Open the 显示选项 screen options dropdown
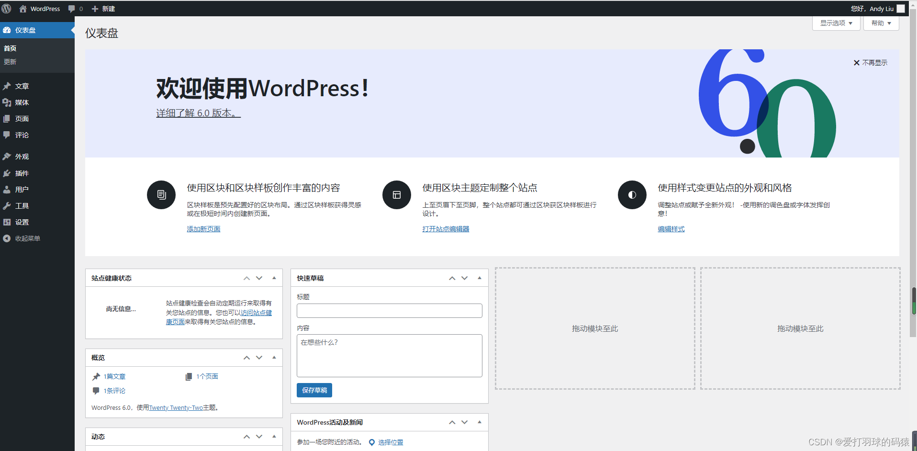This screenshot has height=451, width=917. [x=836, y=23]
